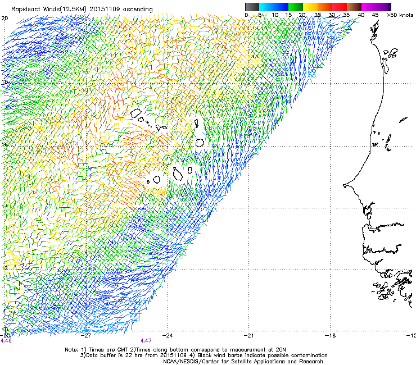
Task: Click the dark purple 45-50 knots legend swatch
Action: click(x=383, y=7)
